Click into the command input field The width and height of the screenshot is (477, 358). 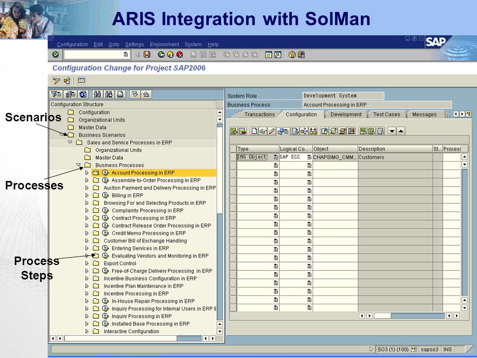pos(94,55)
